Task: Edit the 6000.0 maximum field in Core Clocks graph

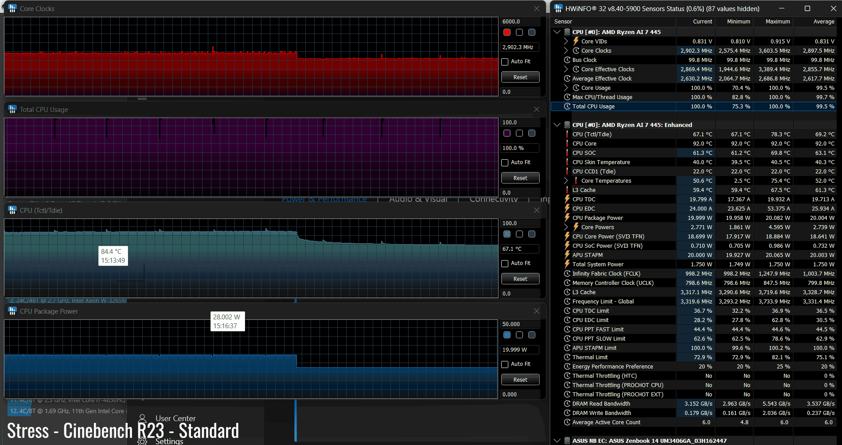Action: point(520,21)
